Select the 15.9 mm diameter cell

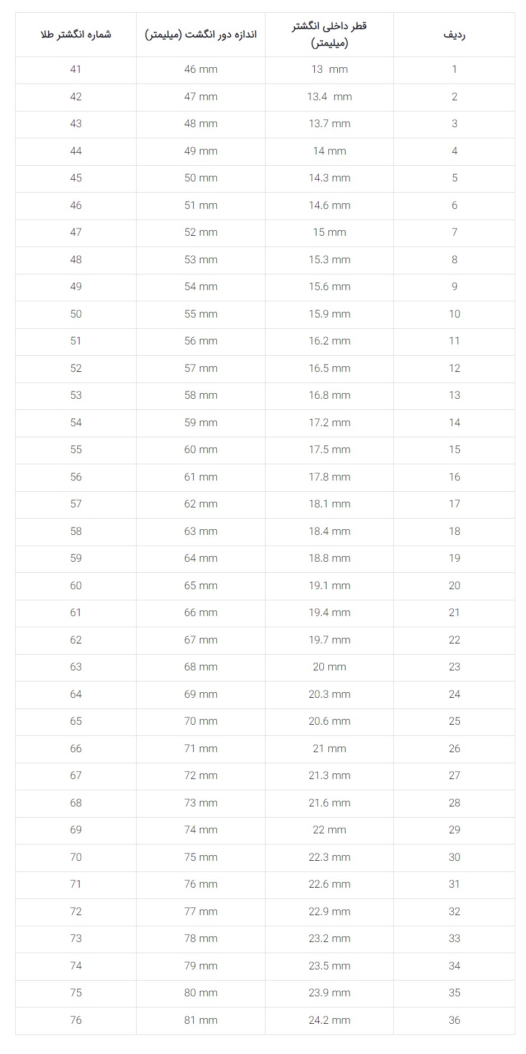point(329,314)
